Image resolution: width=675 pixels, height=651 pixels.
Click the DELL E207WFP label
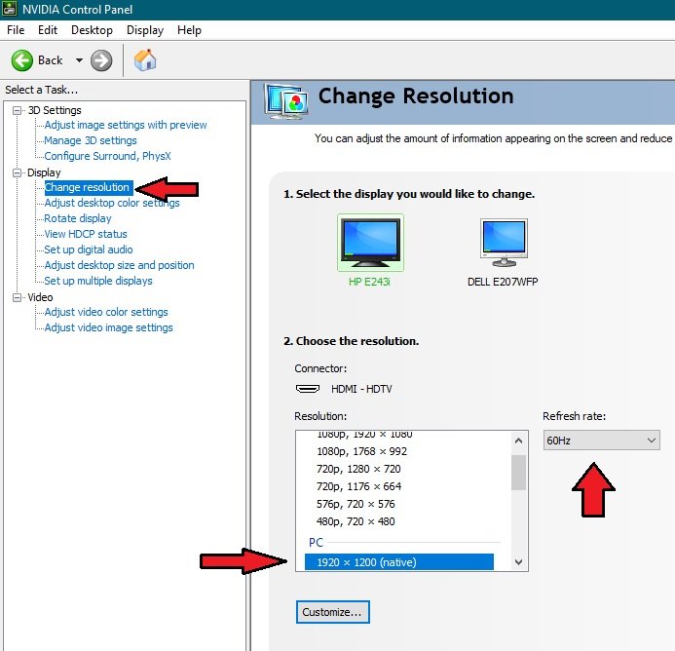(x=503, y=282)
